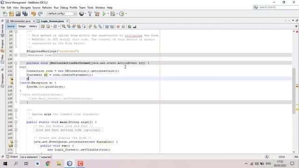299x168 pixels.
Task: Click the error hint icon in line gutter
Action: [12, 79]
